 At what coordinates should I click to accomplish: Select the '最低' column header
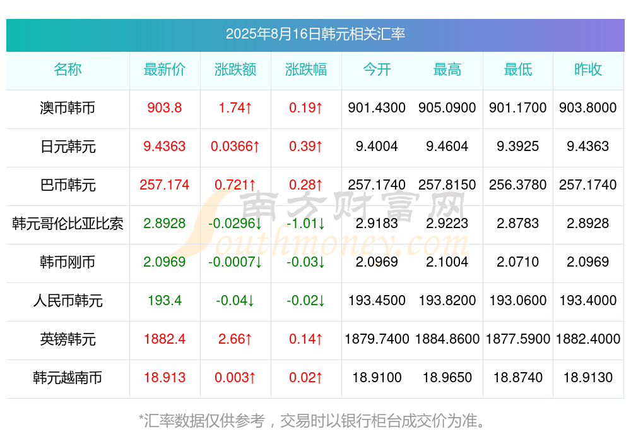pyautogui.click(x=518, y=69)
